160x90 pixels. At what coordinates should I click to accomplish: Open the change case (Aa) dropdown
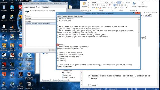tap(104, 8)
